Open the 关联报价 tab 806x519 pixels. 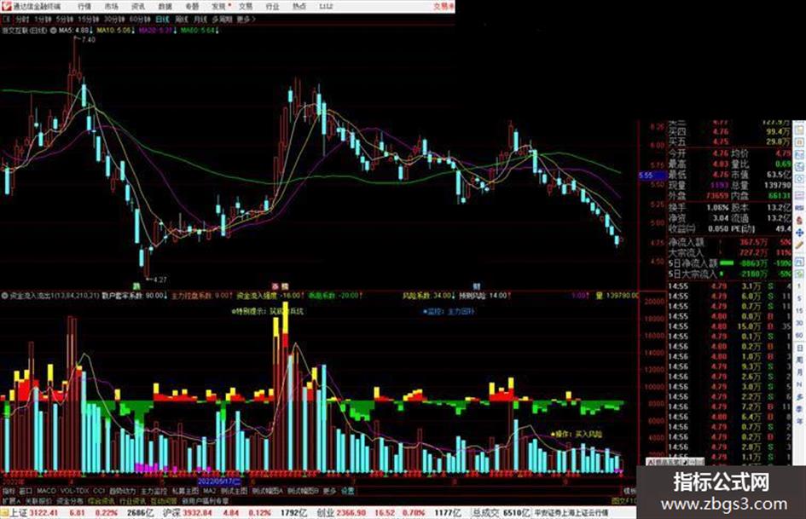(38, 500)
